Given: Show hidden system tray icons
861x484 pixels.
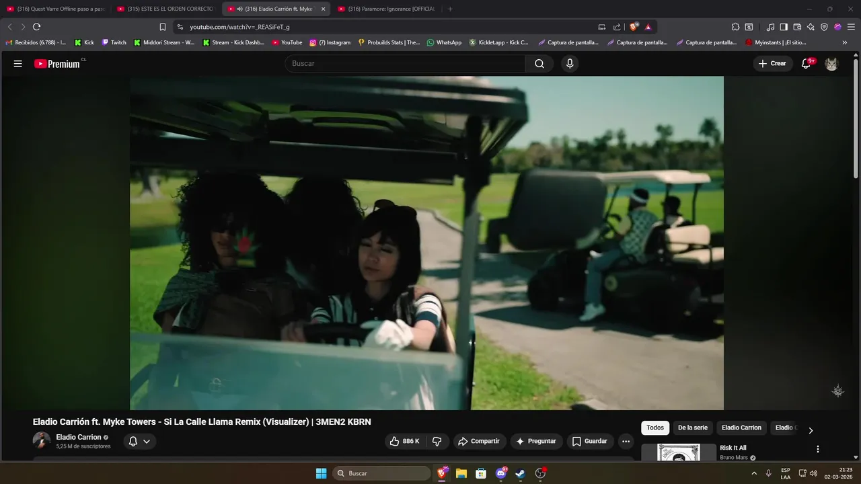Looking at the screenshot, I should (754, 473).
